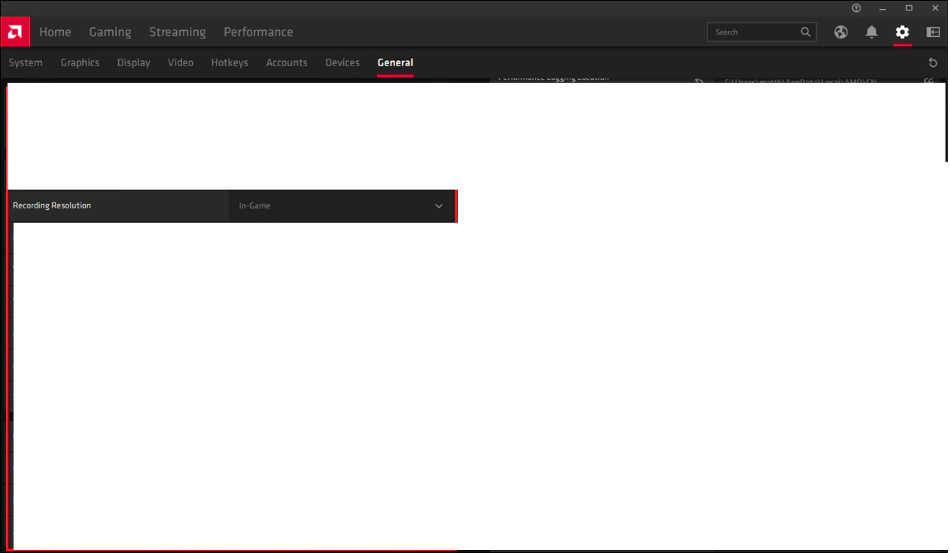Open the settings gear icon
This screenshot has height=553, width=950.
click(902, 32)
